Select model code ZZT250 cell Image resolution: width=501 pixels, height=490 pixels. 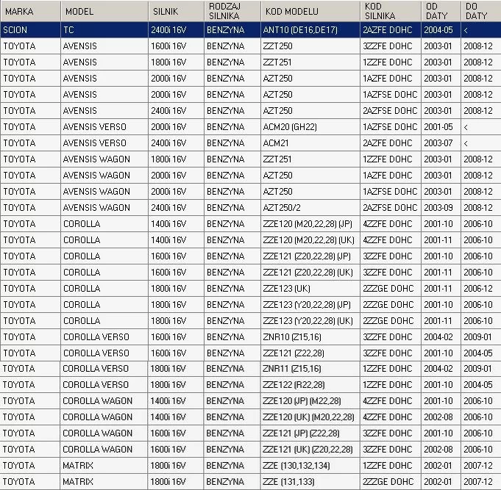pos(310,46)
